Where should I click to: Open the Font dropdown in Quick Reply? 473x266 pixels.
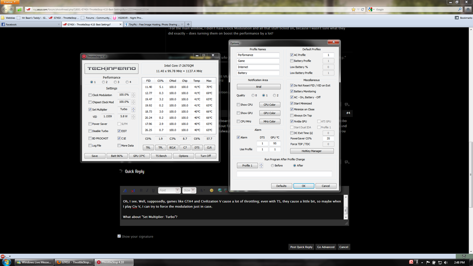click(x=169, y=190)
